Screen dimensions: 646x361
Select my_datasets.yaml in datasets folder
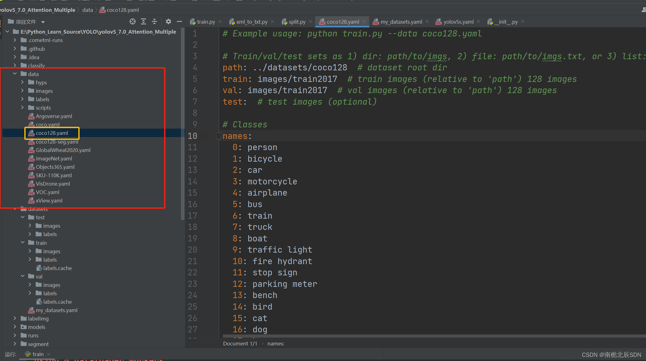tap(56, 310)
